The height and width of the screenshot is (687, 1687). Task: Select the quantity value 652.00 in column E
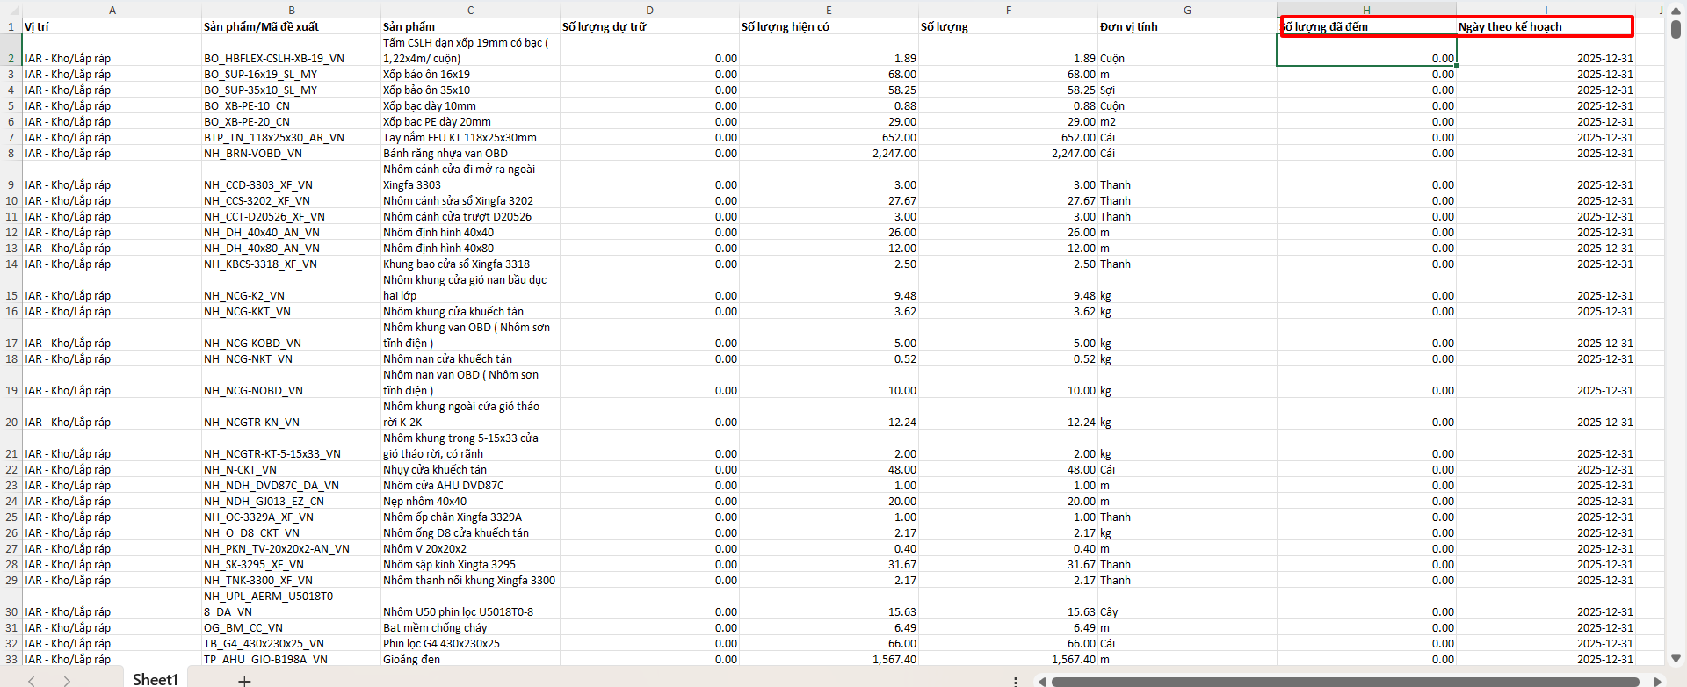(x=829, y=138)
